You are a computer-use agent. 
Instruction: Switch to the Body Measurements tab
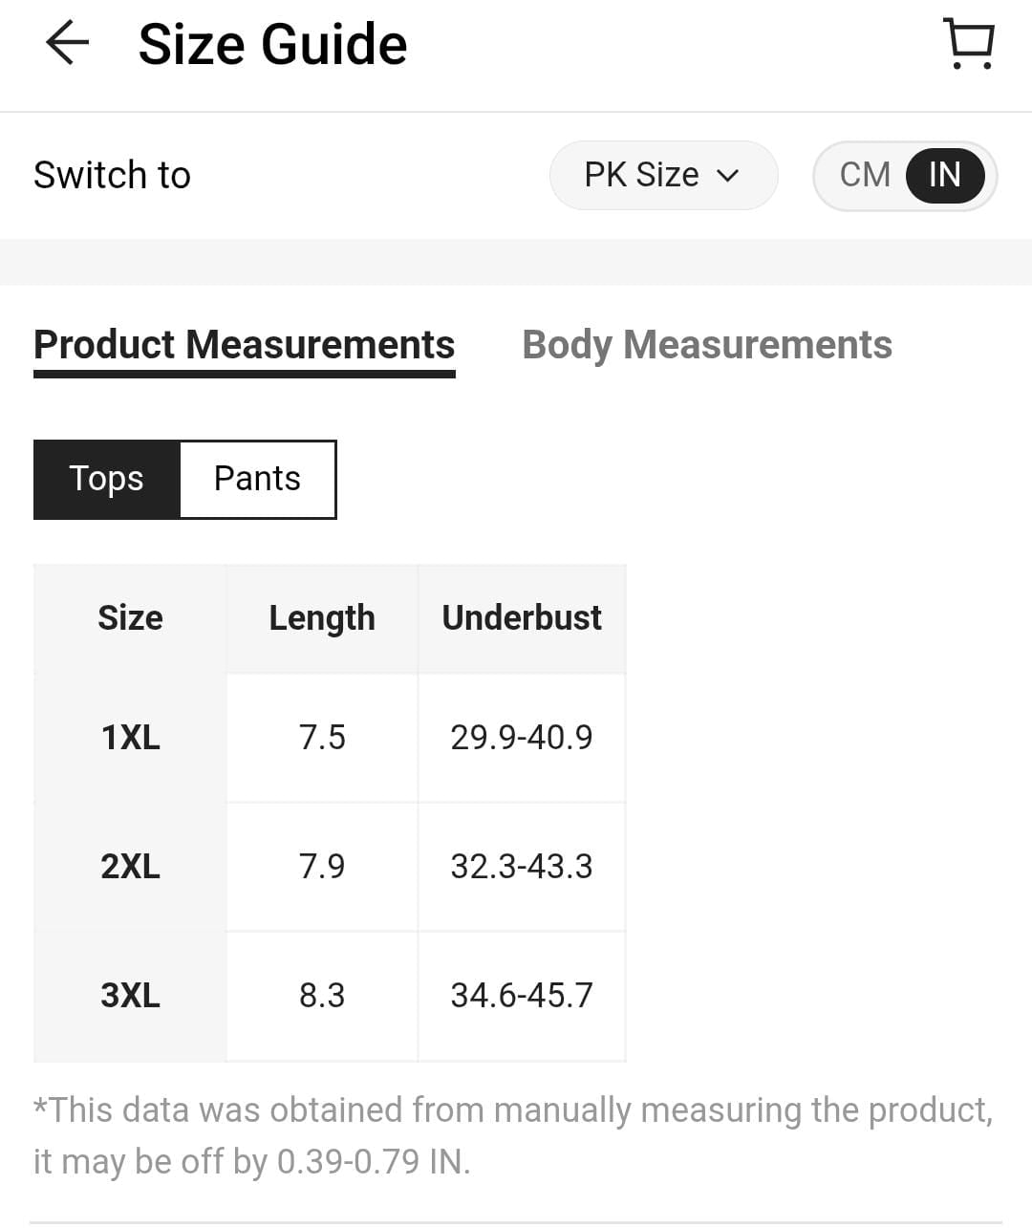point(706,345)
